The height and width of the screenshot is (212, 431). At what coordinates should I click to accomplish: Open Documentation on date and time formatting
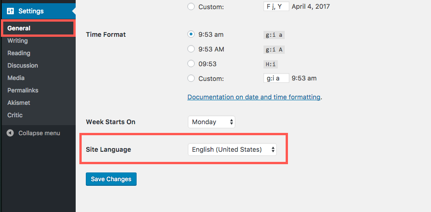[254, 97]
